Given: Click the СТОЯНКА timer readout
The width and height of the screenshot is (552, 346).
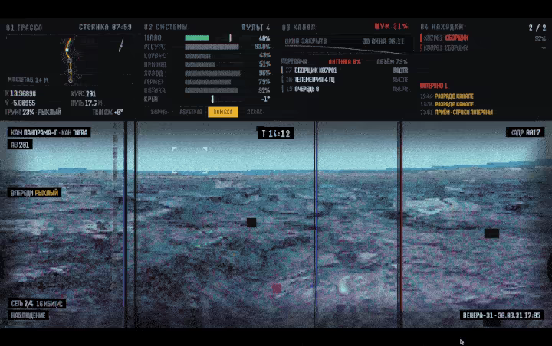Looking at the screenshot, I should pos(105,27).
